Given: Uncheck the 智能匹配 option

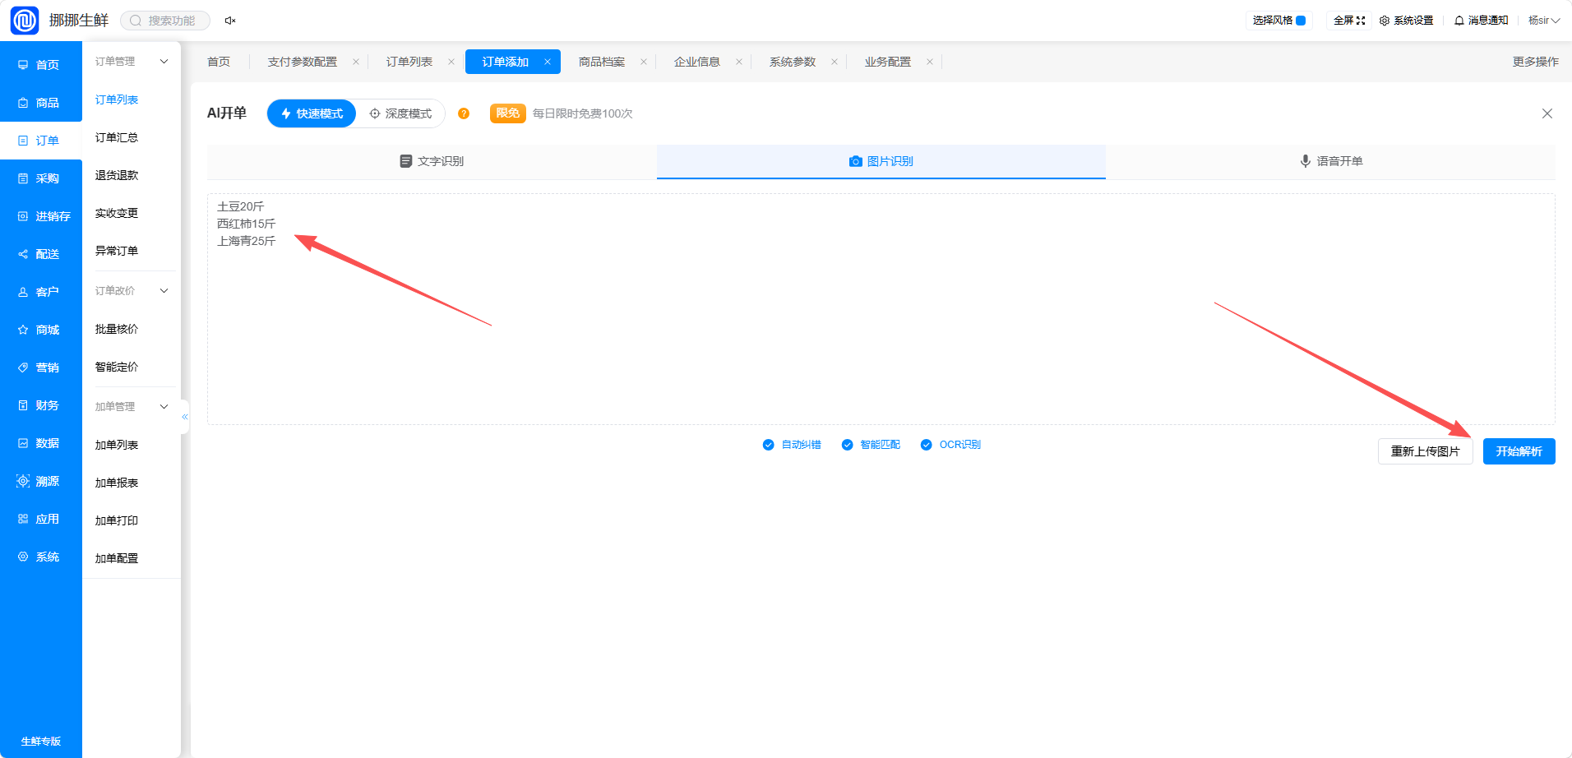Looking at the screenshot, I should coord(847,445).
